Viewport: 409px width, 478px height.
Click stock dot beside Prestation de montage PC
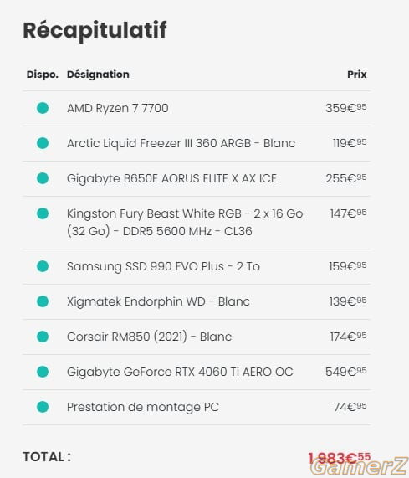tap(43, 407)
